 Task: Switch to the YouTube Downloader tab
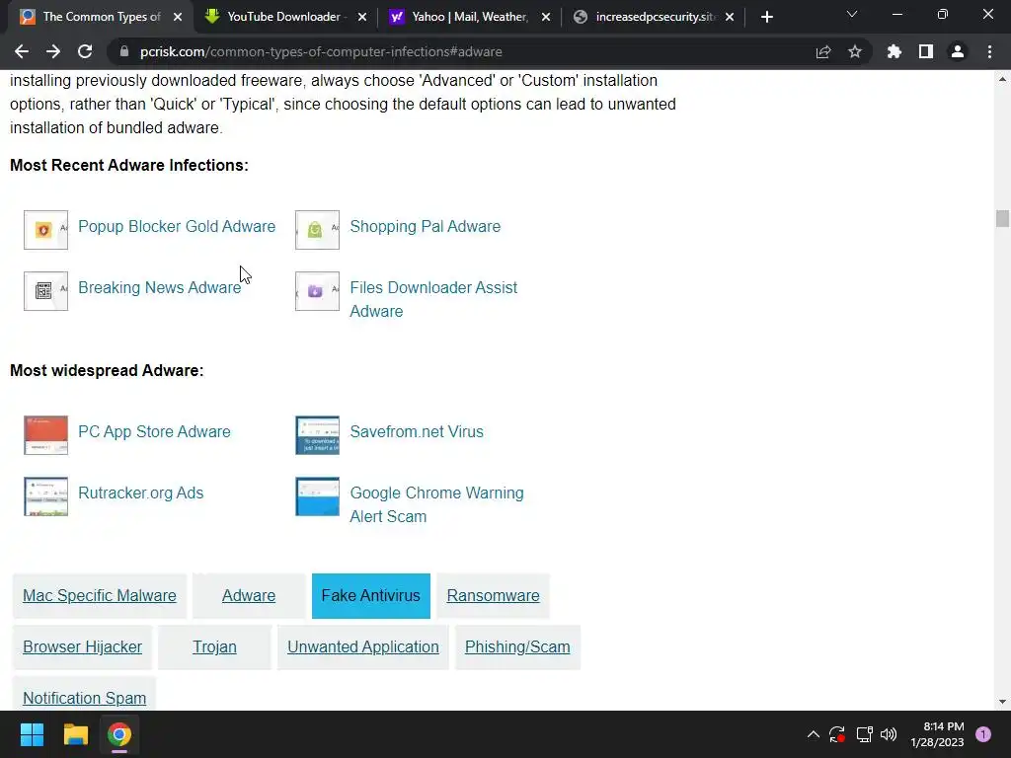tap(283, 17)
